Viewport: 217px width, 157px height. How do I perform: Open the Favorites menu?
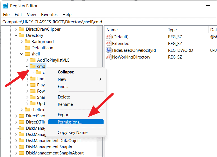(x=49, y=15)
